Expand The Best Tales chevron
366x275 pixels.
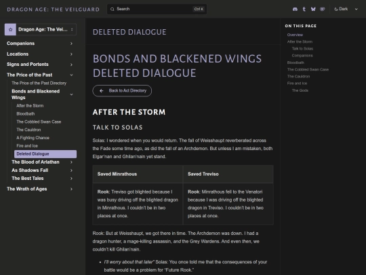71,179
